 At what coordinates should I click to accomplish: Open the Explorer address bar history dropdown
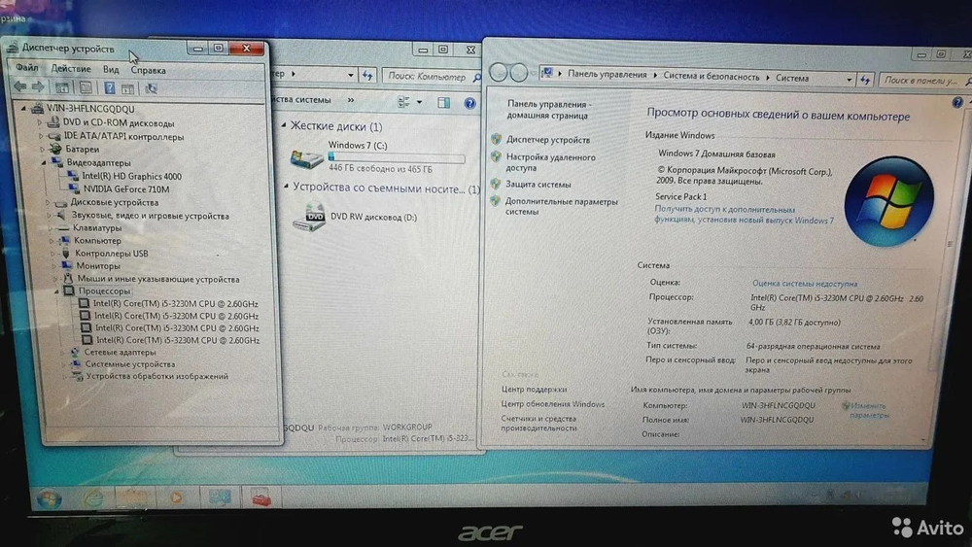(350, 75)
